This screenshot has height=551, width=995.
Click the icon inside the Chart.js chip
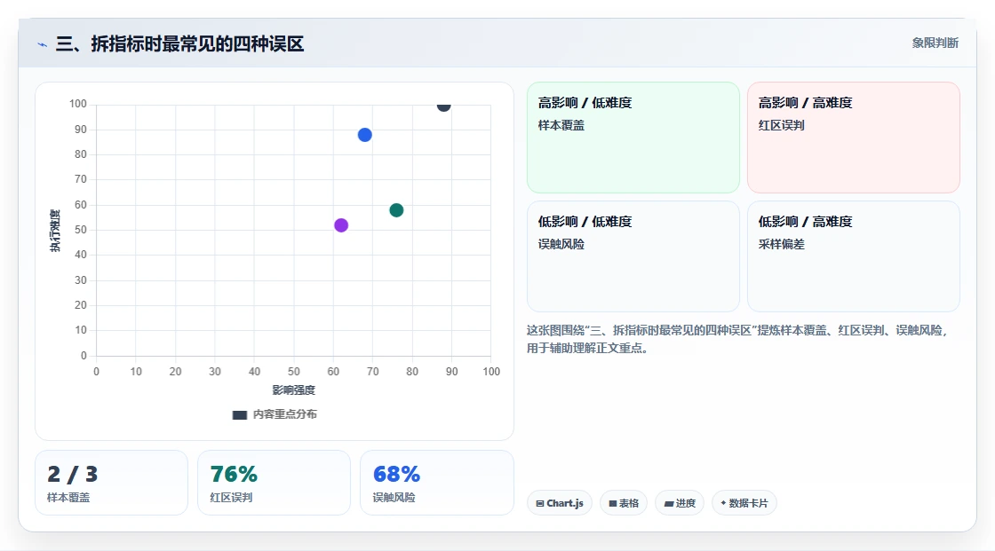(x=540, y=504)
